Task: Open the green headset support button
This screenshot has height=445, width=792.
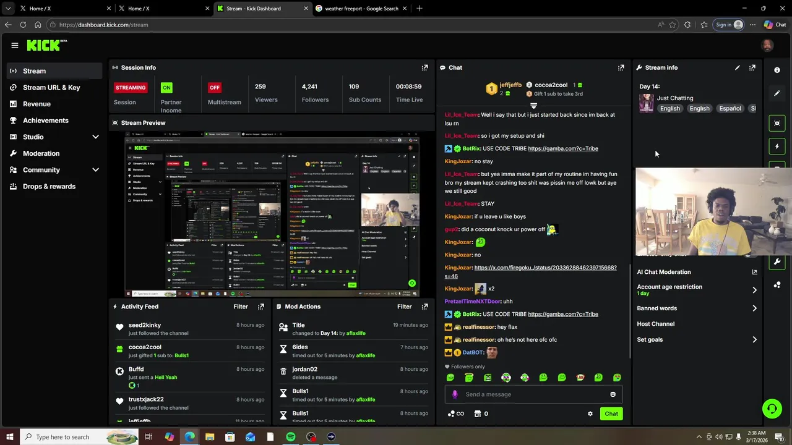Action: click(772, 409)
